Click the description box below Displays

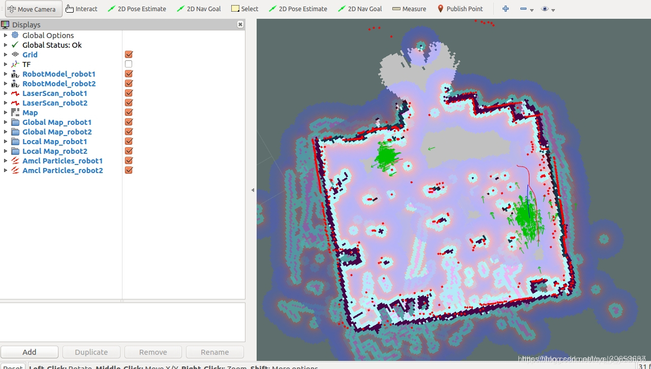click(x=122, y=322)
